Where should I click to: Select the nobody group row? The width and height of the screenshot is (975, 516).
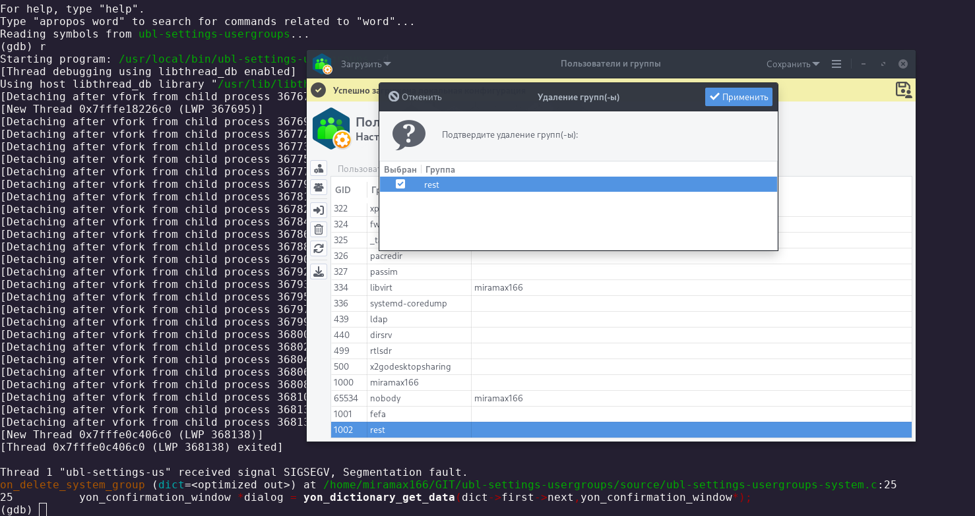(x=385, y=398)
